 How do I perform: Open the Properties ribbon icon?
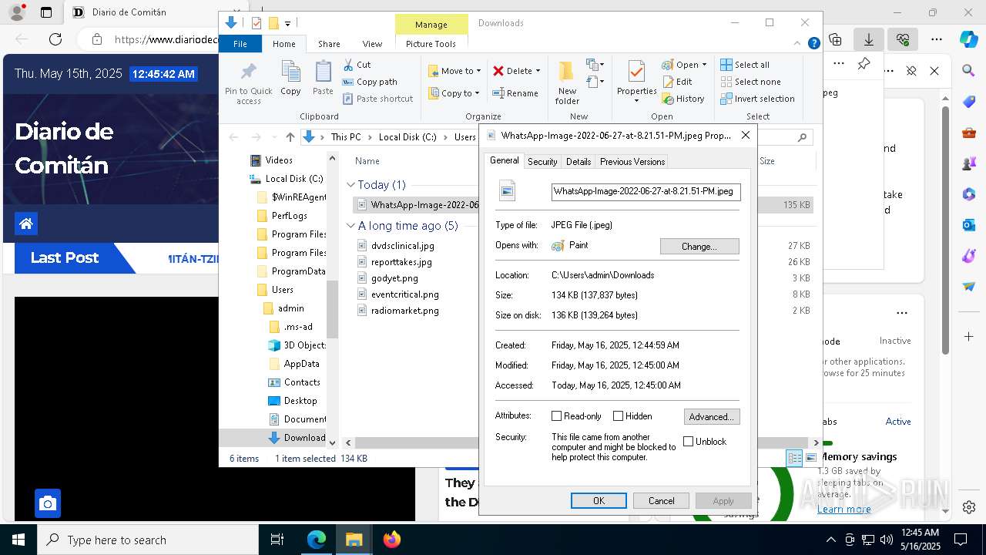tap(636, 72)
